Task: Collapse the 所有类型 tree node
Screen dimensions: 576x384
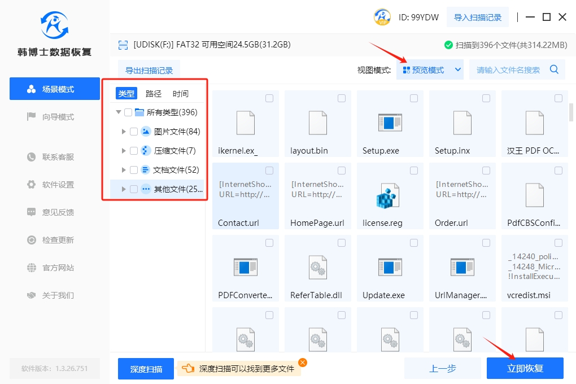Action: pos(118,112)
